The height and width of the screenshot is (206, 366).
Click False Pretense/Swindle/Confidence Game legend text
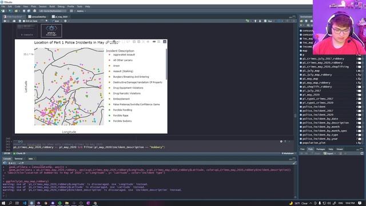click(x=136, y=104)
